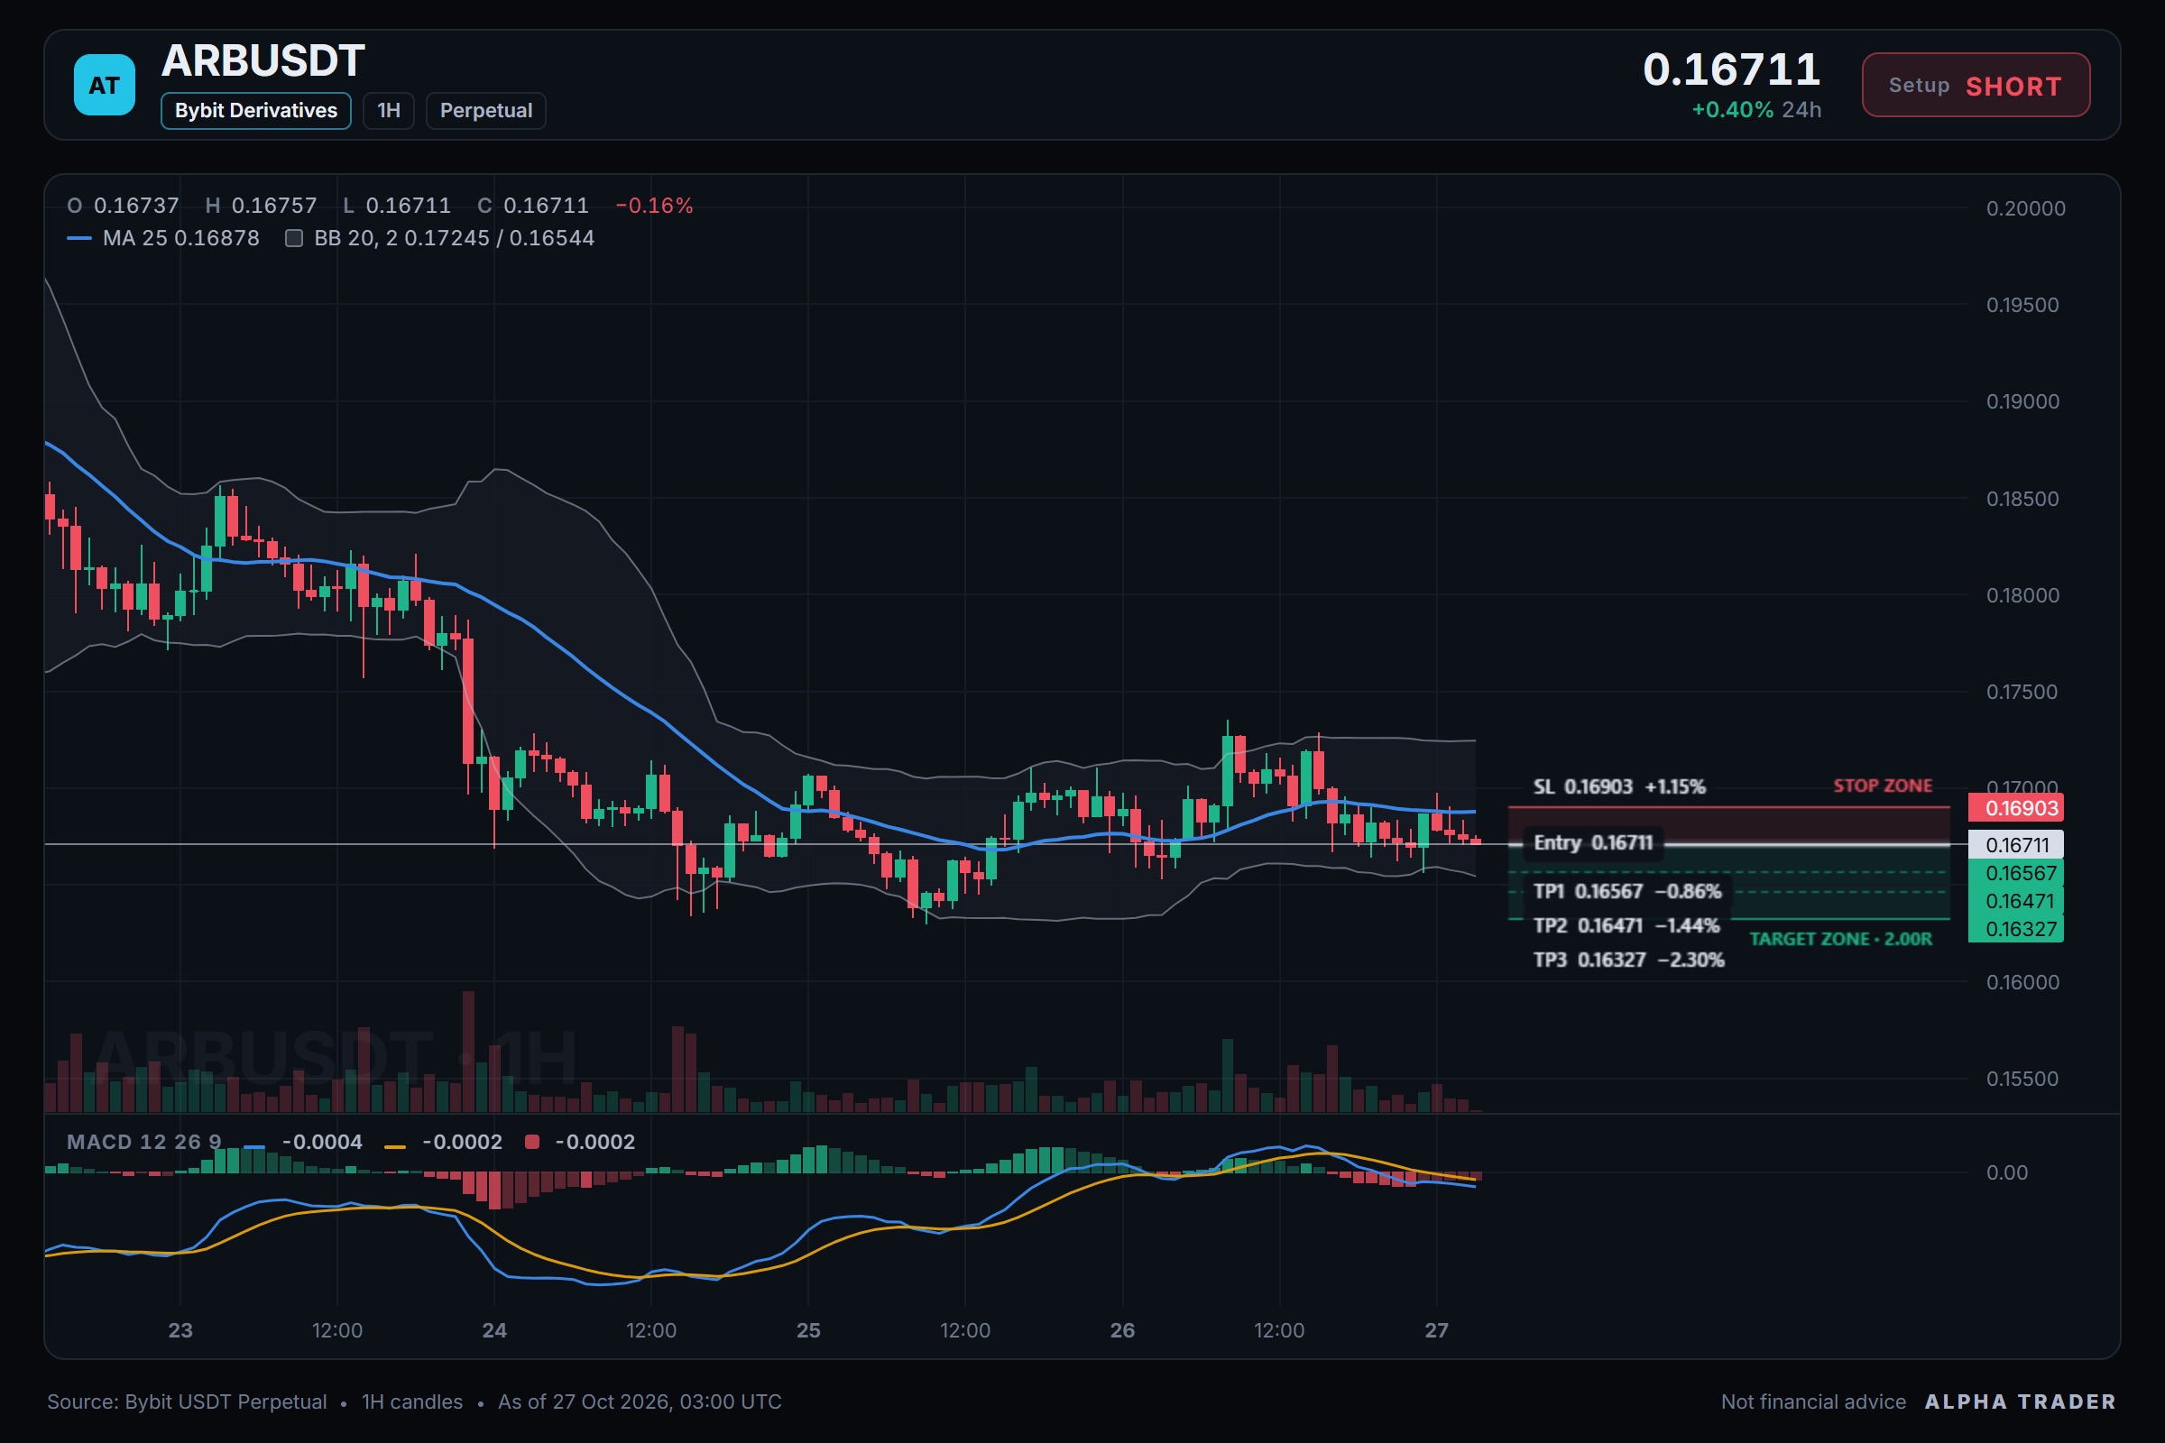Viewport: 2165px width, 1443px height.
Task: Click the Not financial advice disclaimer
Action: [1813, 1402]
